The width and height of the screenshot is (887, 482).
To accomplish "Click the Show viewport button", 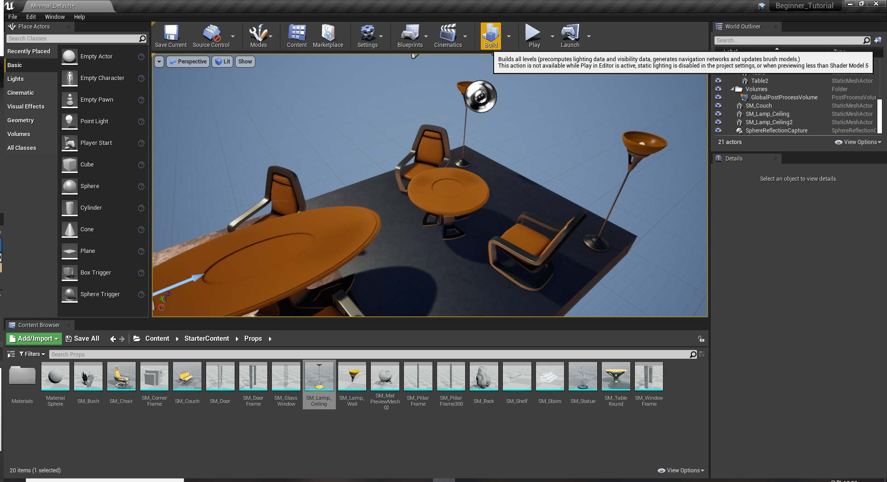I will [x=245, y=62].
